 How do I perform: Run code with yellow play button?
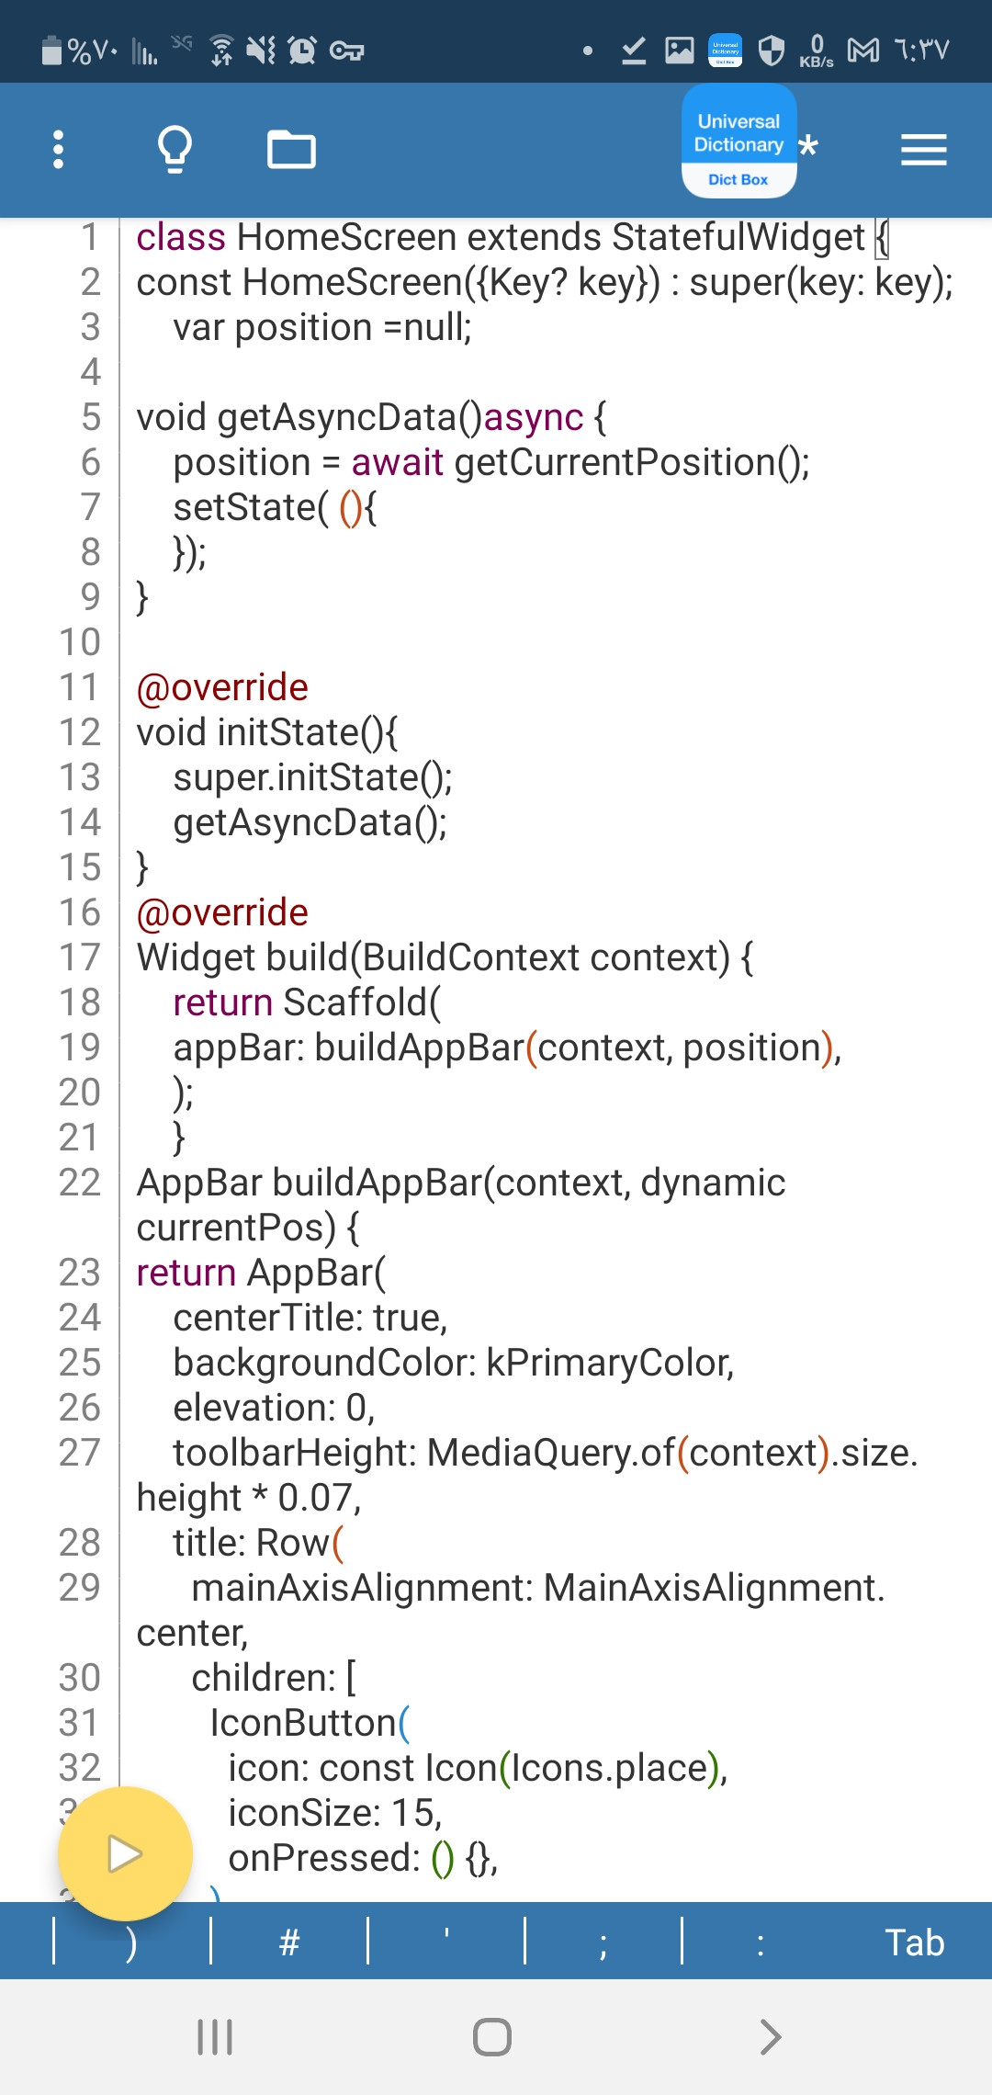tap(125, 1853)
